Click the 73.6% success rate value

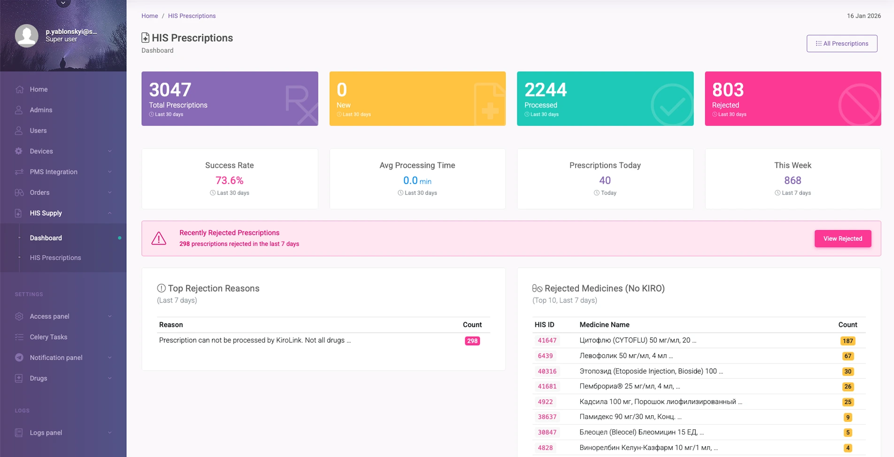[x=230, y=180]
